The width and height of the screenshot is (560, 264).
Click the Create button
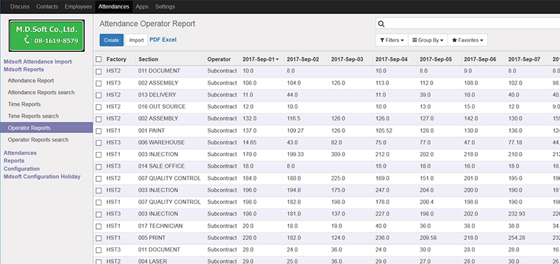pyautogui.click(x=111, y=40)
